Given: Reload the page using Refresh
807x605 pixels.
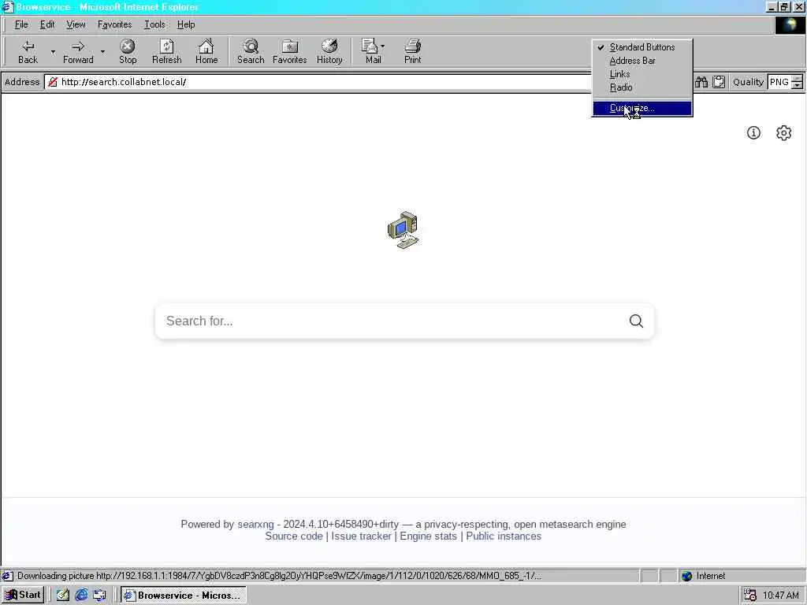Looking at the screenshot, I should 167,52.
